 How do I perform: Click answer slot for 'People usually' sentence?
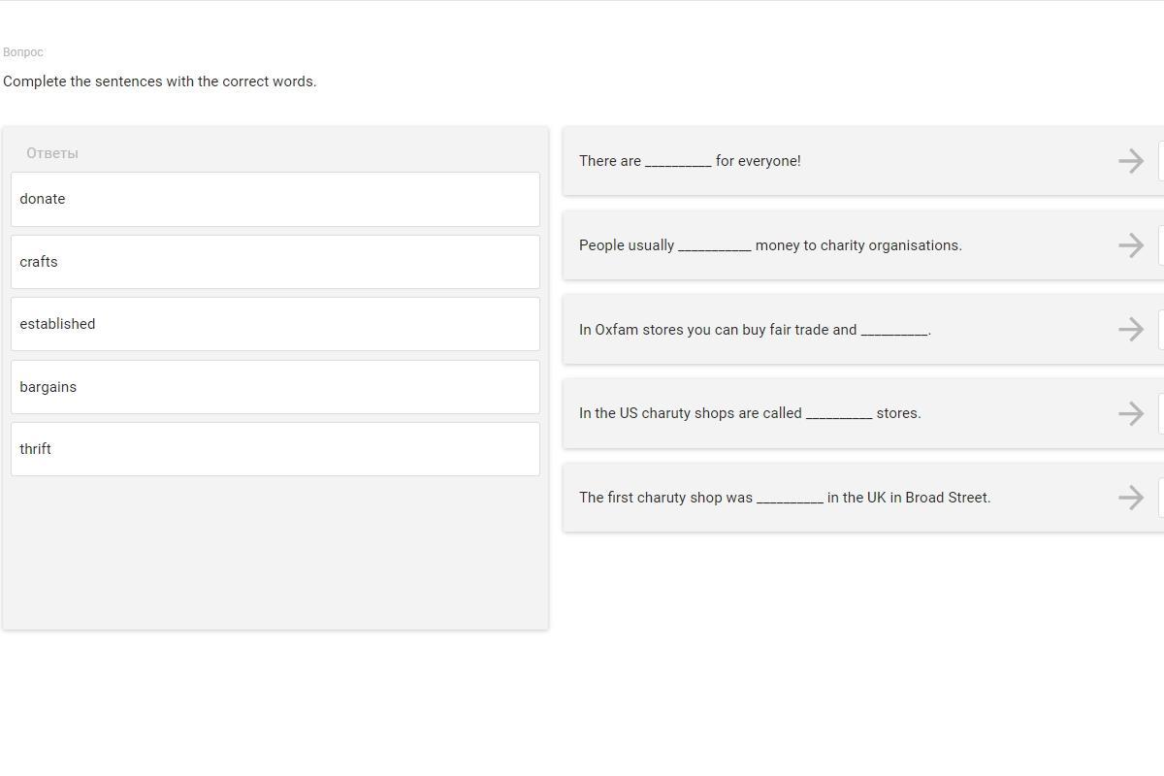(x=1161, y=245)
